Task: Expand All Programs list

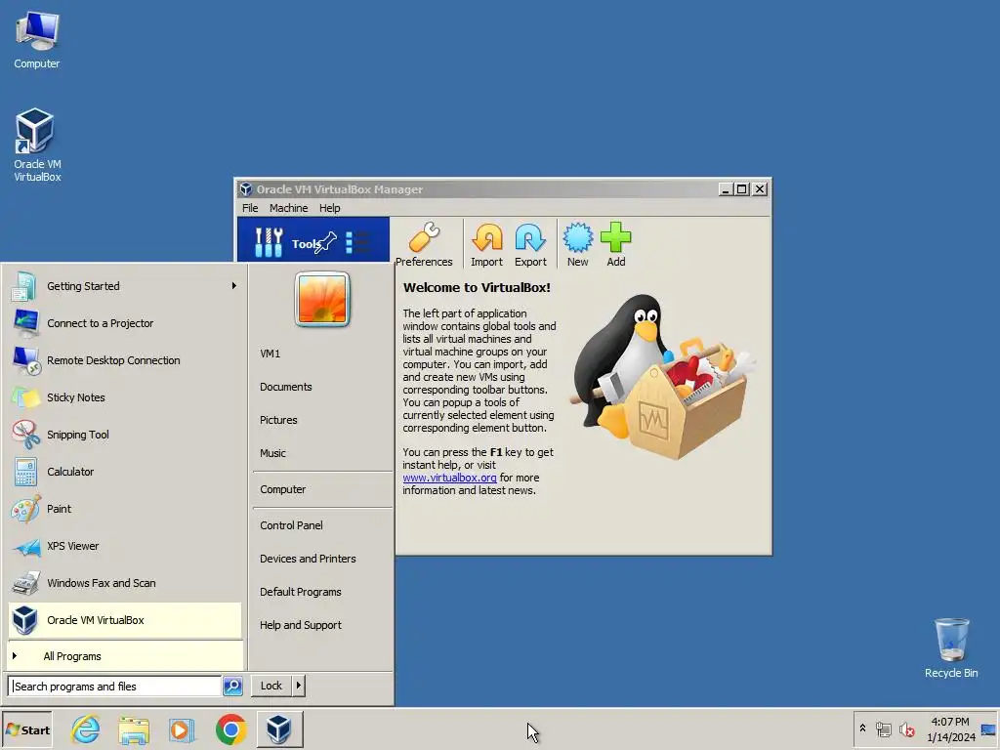Action: 124,656
